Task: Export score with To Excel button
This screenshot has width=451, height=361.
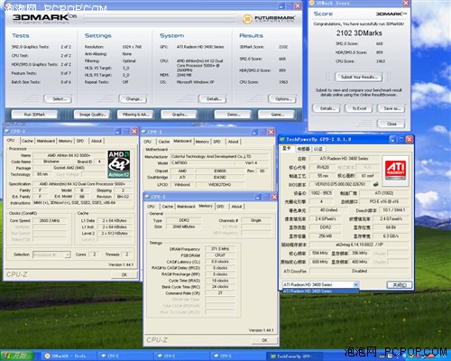Action: (x=359, y=108)
